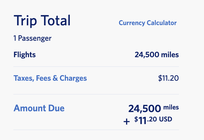Click the large 24,500 figure under Amount Due
The image size is (204, 140).
coord(144,109)
